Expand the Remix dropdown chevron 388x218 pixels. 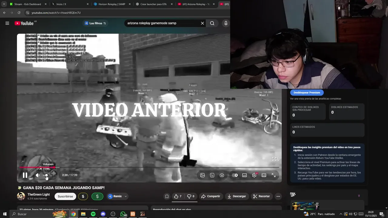[x=125, y=196]
